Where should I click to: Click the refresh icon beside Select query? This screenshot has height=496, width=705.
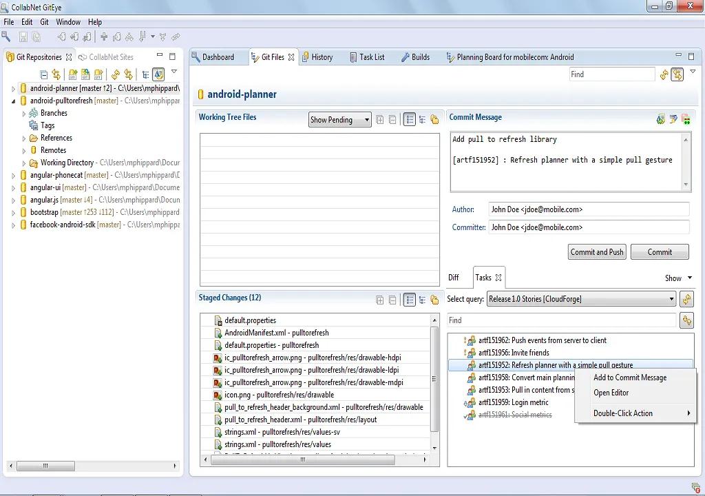686,299
